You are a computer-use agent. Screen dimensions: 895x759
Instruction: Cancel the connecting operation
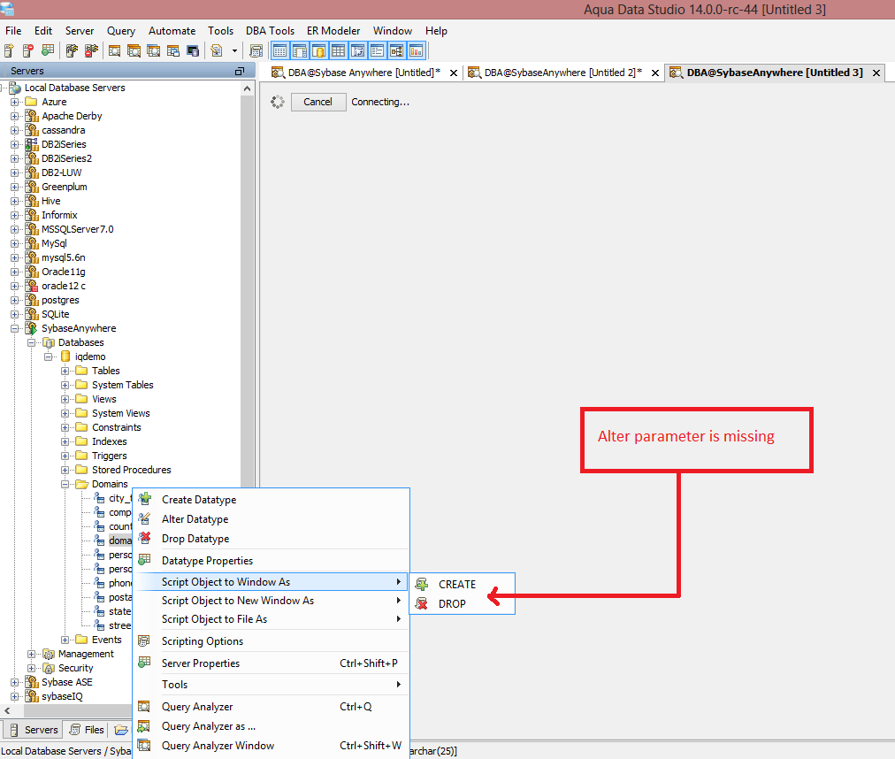[317, 102]
